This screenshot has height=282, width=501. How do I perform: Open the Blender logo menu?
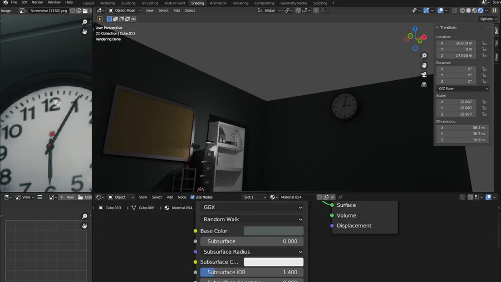[x=6, y=2]
